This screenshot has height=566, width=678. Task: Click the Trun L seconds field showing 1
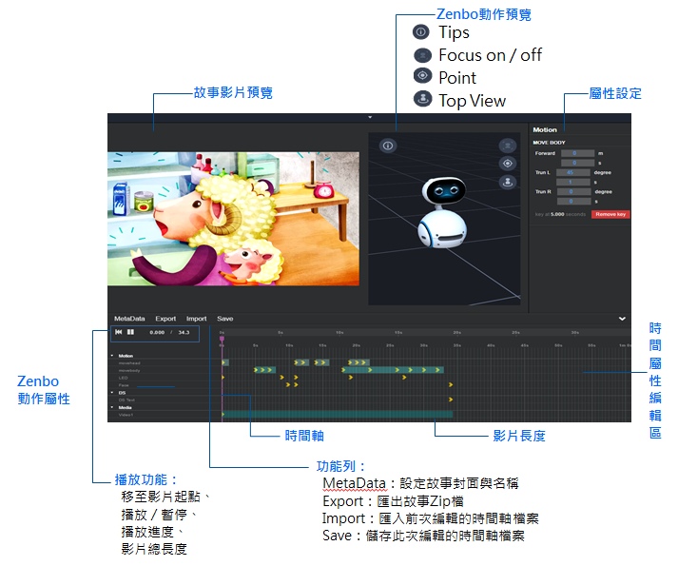pyautogui.click(x=573, y=182)
